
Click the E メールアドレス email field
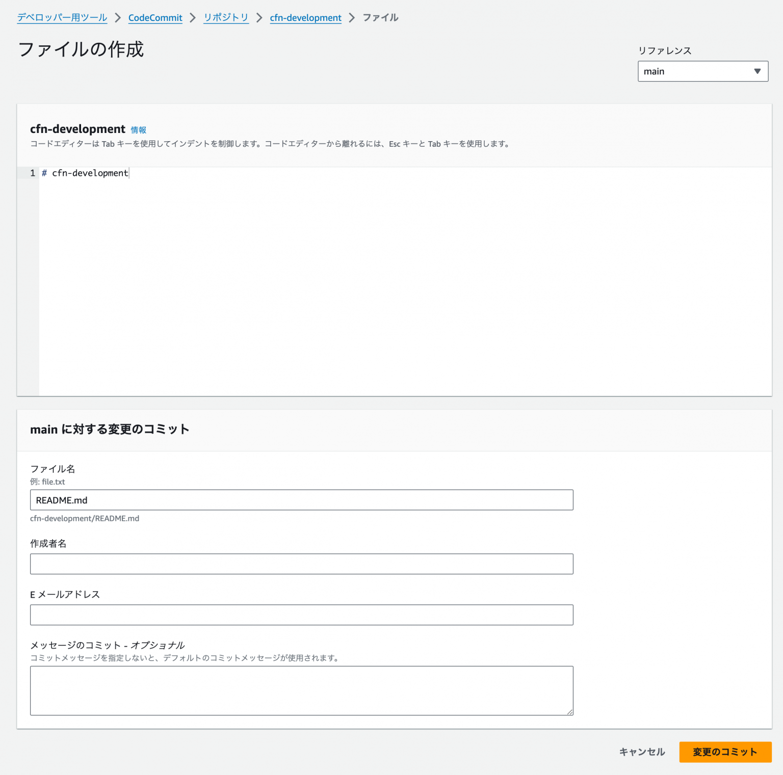coord(302,614)
